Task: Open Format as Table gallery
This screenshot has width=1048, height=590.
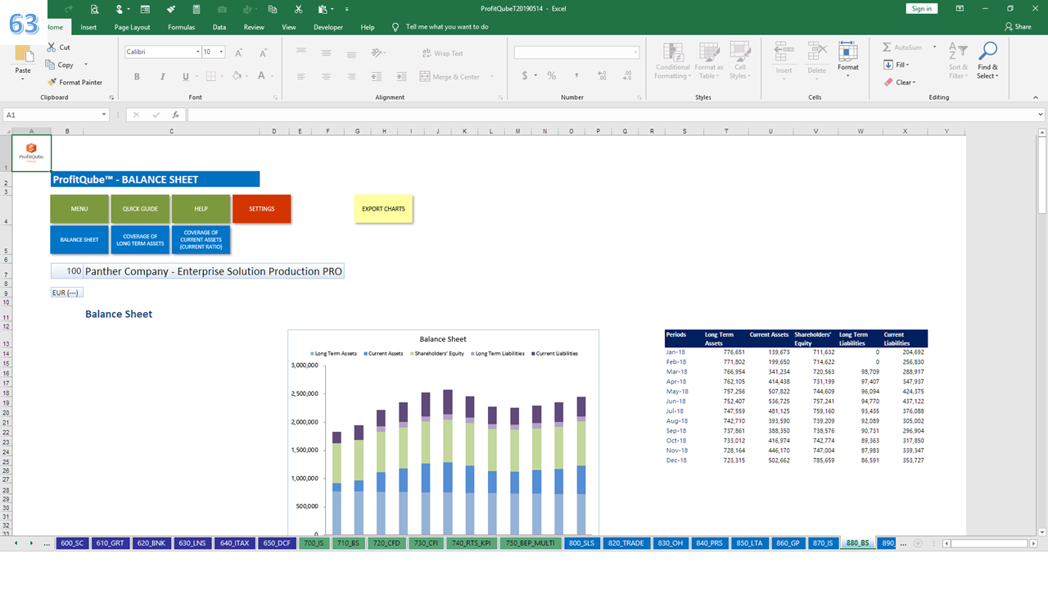Action: 709,61
